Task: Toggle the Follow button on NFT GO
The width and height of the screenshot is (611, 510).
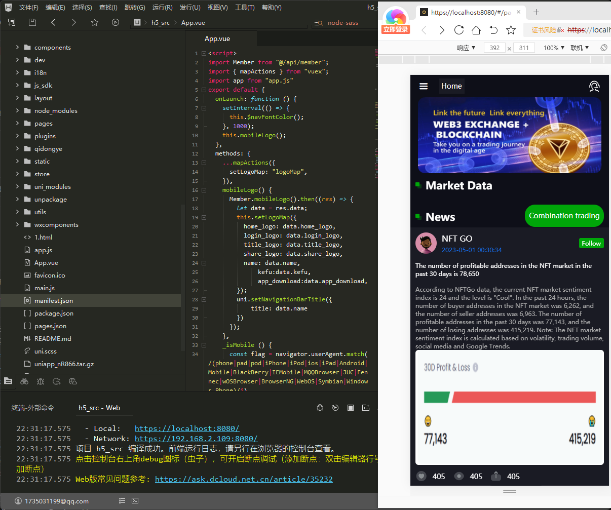Action: point(591,244)
